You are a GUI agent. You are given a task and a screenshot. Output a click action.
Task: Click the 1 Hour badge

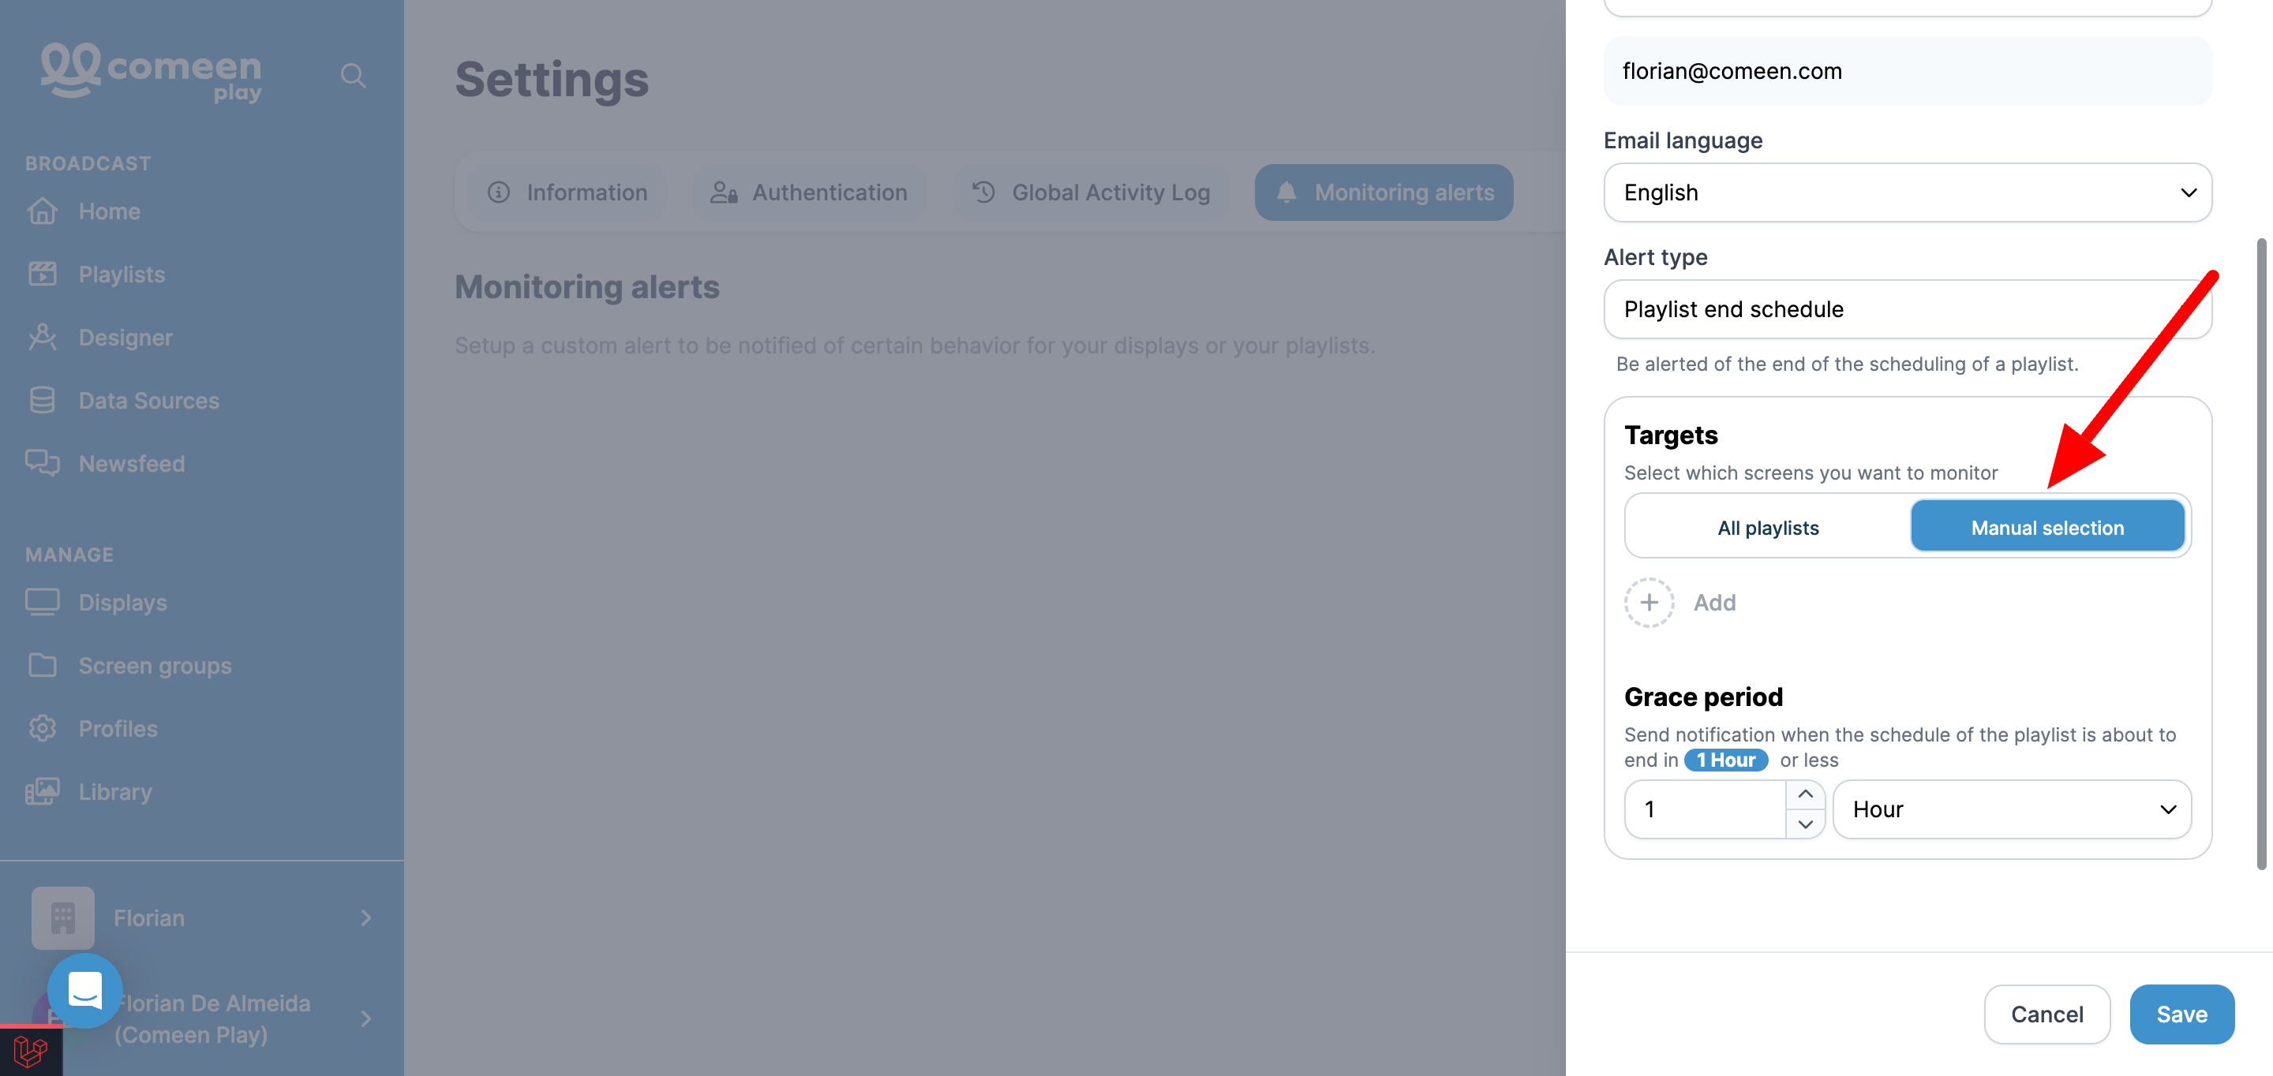pyautogui.click(x=1725, y=760)
